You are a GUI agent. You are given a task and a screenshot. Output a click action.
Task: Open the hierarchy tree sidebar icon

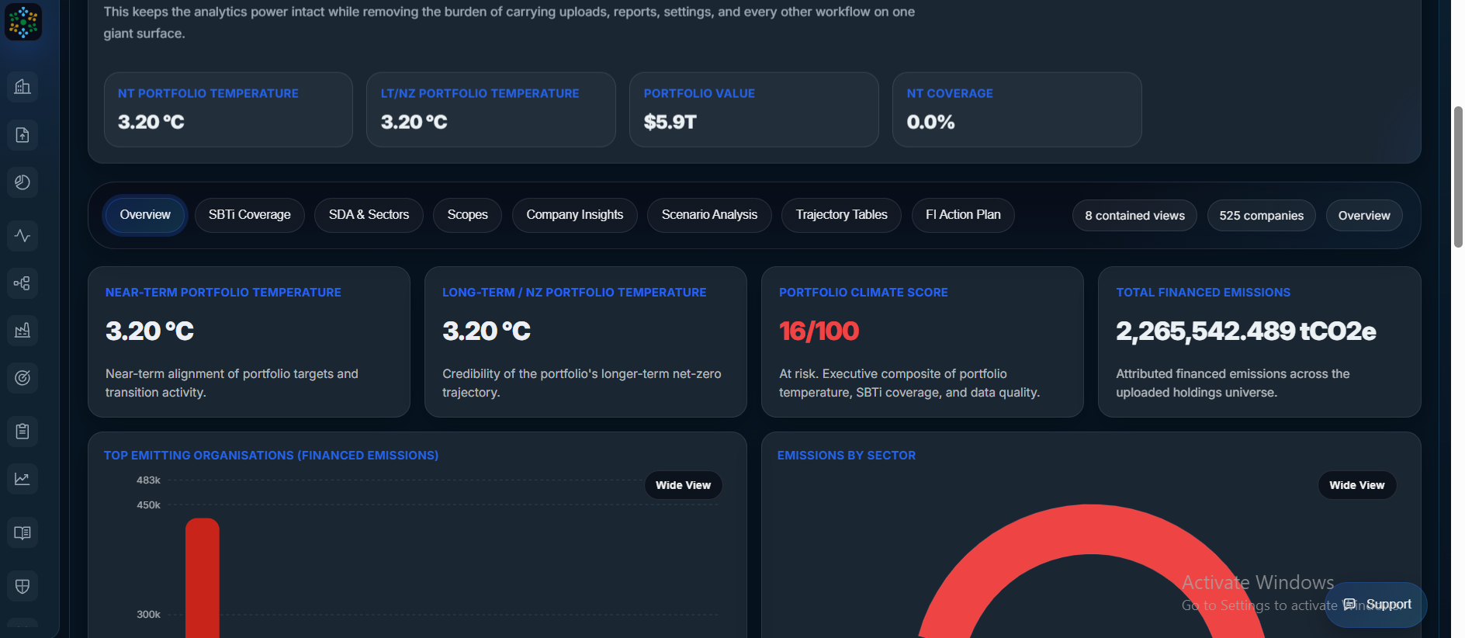tap(23, 283)
